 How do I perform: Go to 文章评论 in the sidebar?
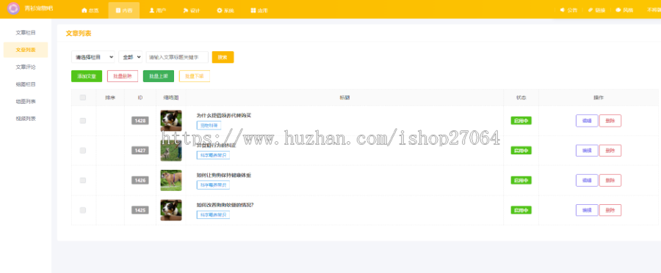click(26, 67)
